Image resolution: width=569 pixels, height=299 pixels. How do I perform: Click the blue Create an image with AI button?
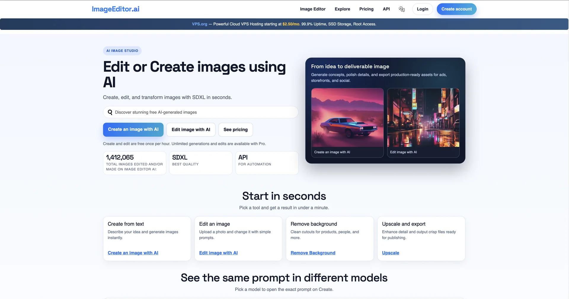[x=133, y=130]
